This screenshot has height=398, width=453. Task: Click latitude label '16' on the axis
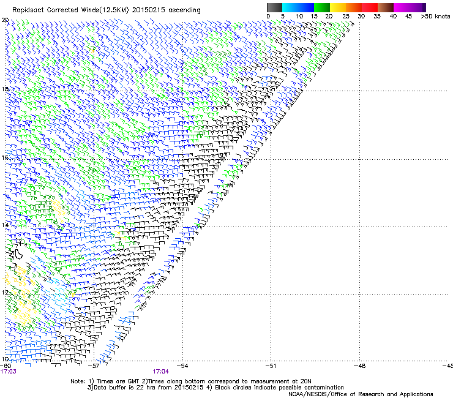pos(5,157)
